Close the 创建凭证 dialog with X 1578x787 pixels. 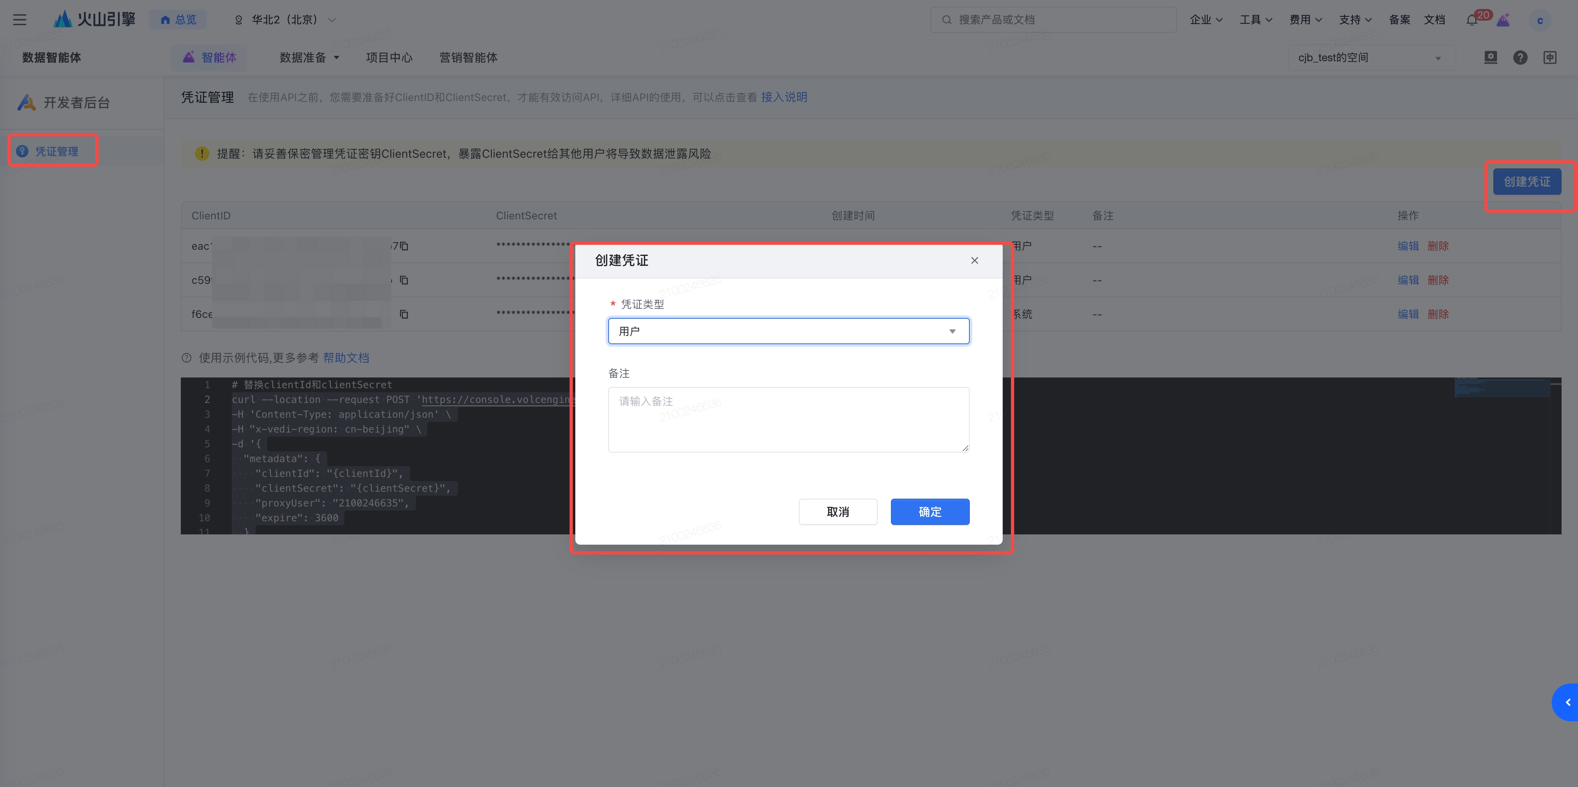click(974, 260)
